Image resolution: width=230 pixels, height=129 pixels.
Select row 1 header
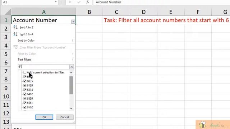coord(6,20)
